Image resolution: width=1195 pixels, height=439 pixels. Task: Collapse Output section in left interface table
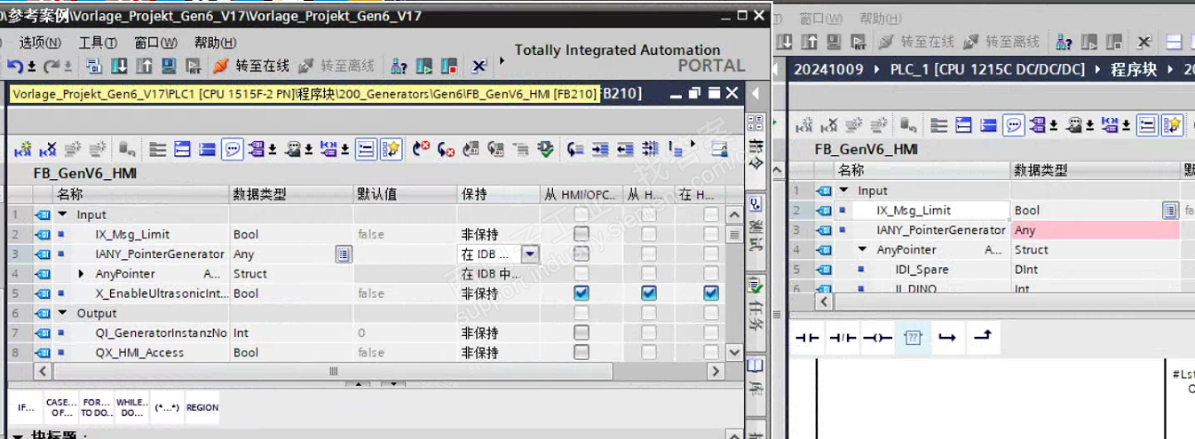63,313
